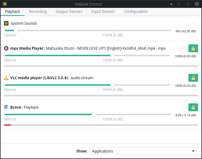Screen dimensions: 202x159
Task: Click the Brave audio level meter bar
Action: coord(101,125)
